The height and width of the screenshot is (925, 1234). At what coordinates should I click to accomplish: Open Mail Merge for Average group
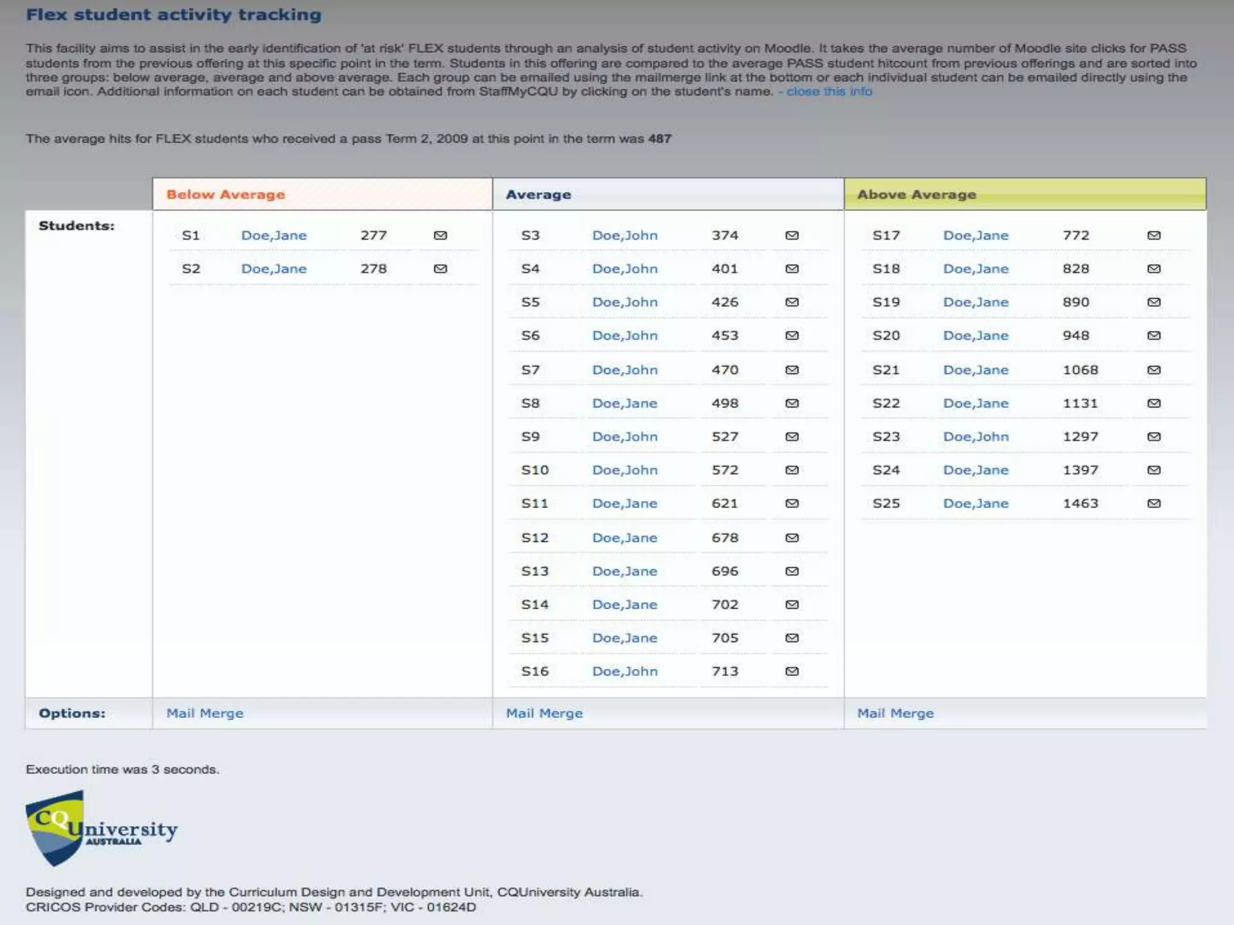point(544,713)
